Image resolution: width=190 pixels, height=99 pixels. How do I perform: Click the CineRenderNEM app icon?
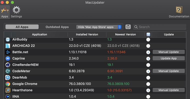[8, 65]
